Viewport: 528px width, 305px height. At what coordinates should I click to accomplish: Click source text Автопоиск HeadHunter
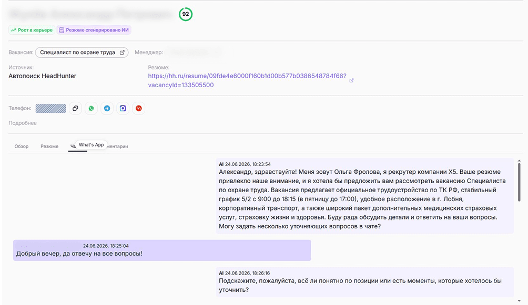(43, 76)
